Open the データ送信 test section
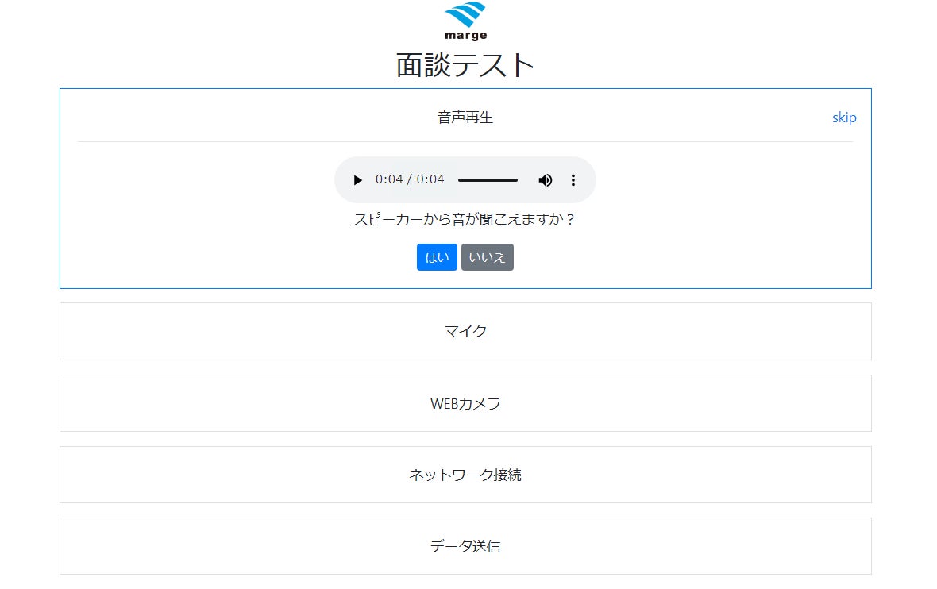Screen dimensions: 937x589 click(465, 546)
